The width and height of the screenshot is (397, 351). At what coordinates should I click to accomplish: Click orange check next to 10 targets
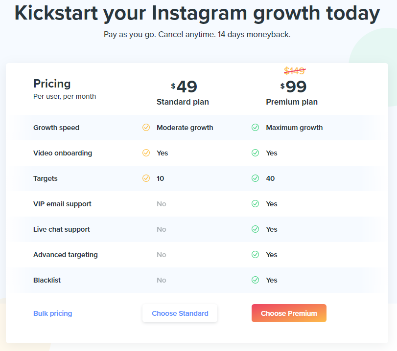[146, 178]
